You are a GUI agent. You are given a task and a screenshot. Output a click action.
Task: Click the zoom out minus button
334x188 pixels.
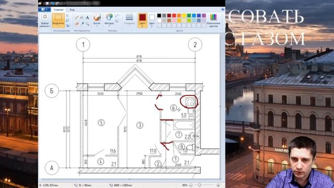point(191,185)
